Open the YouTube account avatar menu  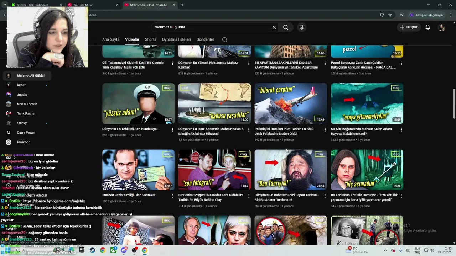[x=441, y=27]
